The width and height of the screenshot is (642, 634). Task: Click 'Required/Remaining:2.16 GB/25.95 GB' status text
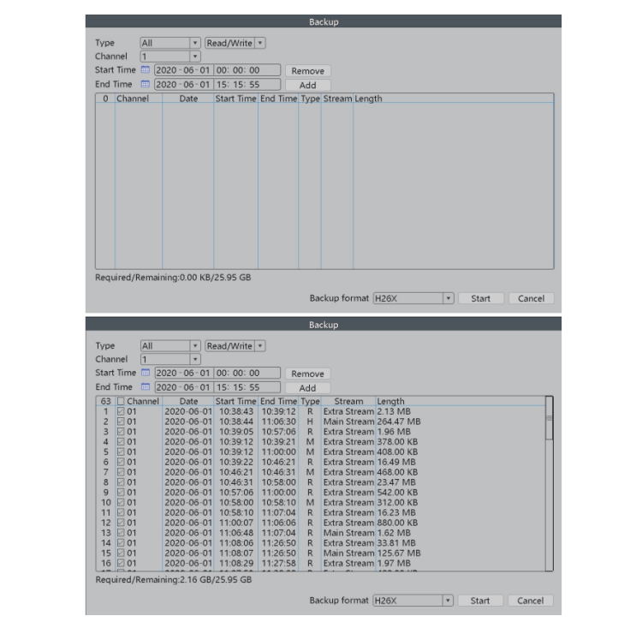click(x=174, y=579)
